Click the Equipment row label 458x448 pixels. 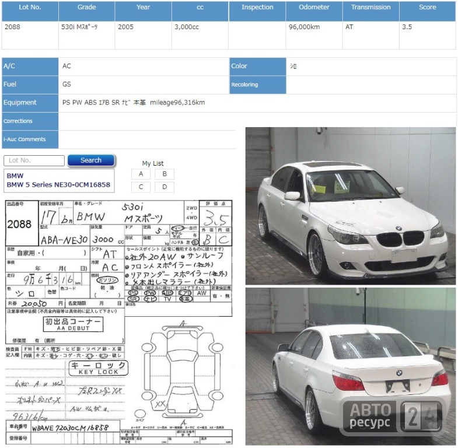click(x=30, y=103)
